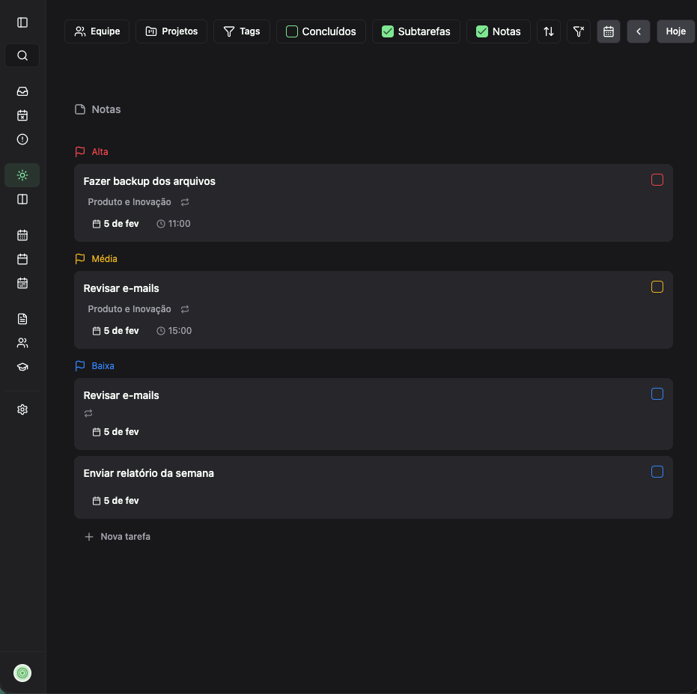The width and height of the screenshot is (697, 694).
Task: Open the Enviar relatório da semana task
Action: tap(149, 473)
